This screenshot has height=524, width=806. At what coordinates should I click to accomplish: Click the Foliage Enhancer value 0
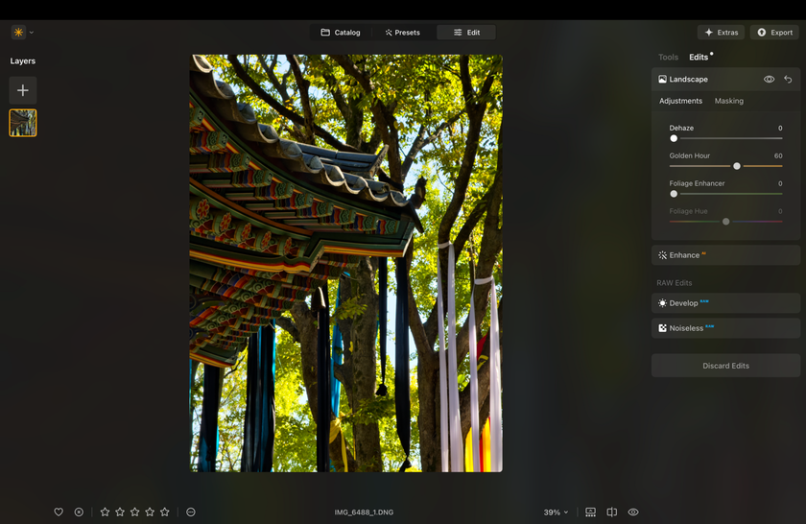780,183
